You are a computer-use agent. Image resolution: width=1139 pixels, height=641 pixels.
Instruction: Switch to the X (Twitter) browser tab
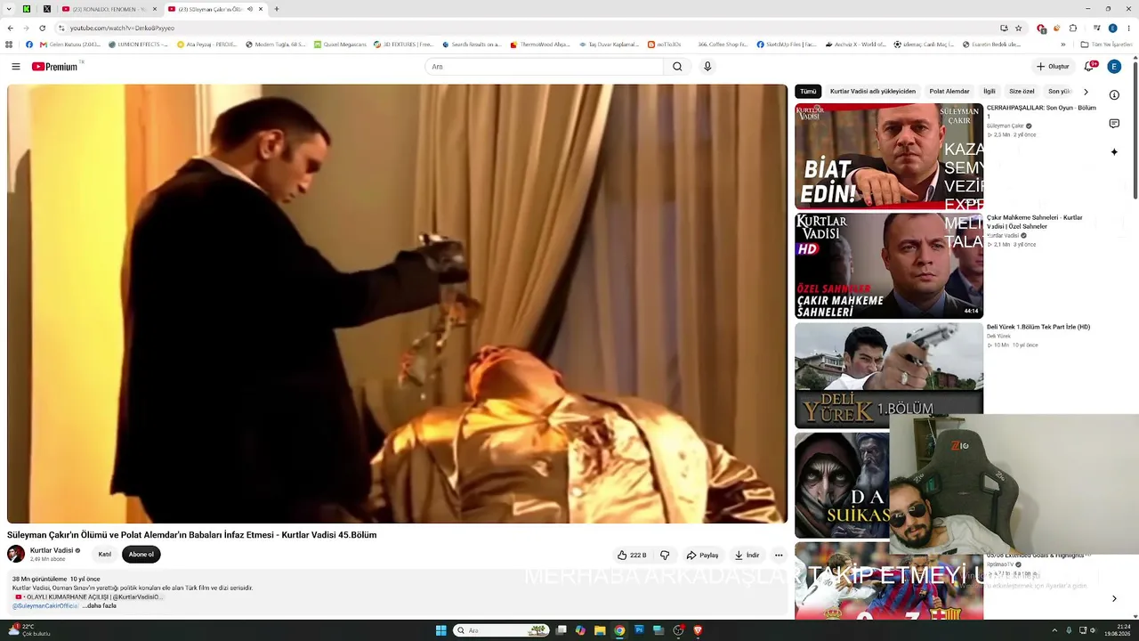point(47,9)
